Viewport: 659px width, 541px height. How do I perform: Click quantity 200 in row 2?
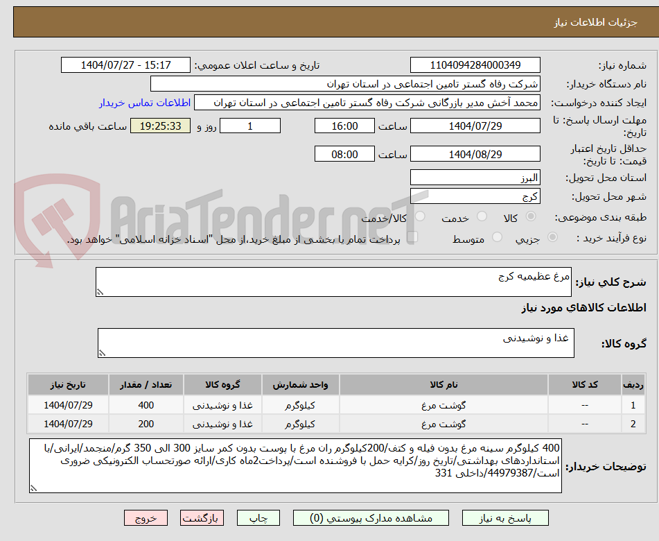click(x=146, y=424)
